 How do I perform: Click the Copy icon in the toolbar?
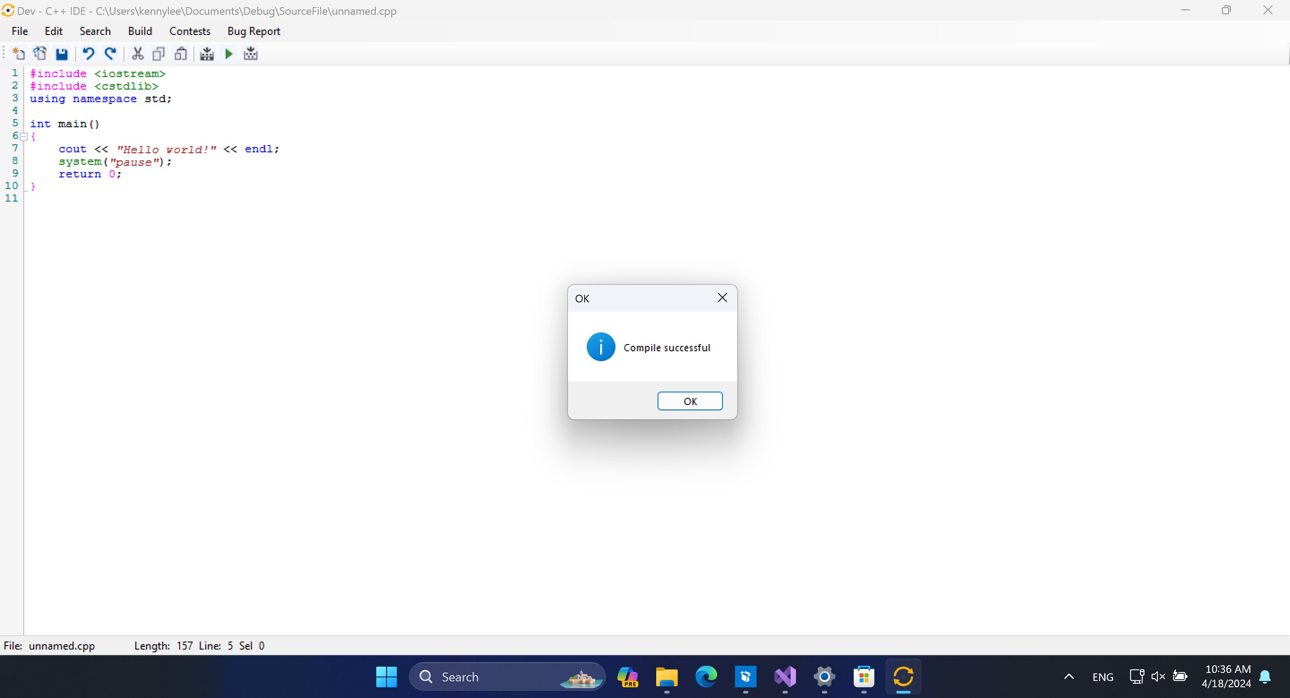pos(159,54)
